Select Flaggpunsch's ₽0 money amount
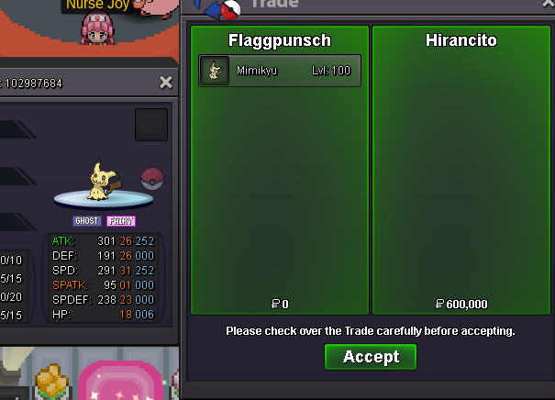 pyautogui.click(x=280, y=304)
